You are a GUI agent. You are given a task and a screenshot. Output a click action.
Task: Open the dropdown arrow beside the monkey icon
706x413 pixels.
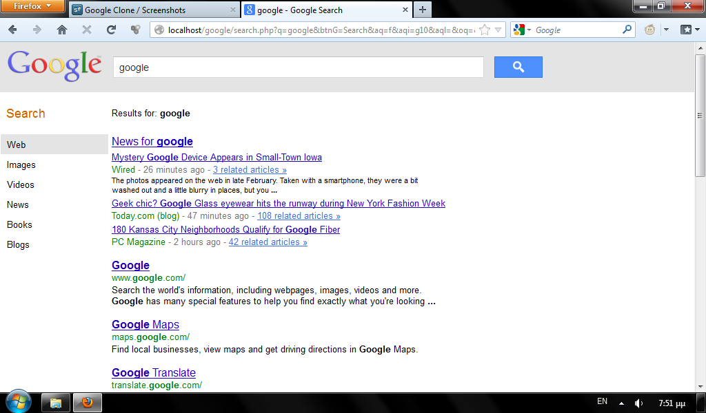667,30
